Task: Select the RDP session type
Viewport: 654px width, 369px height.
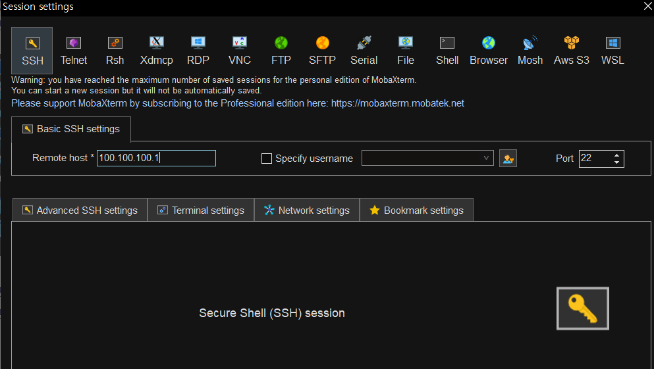Action: pos(198,51)
